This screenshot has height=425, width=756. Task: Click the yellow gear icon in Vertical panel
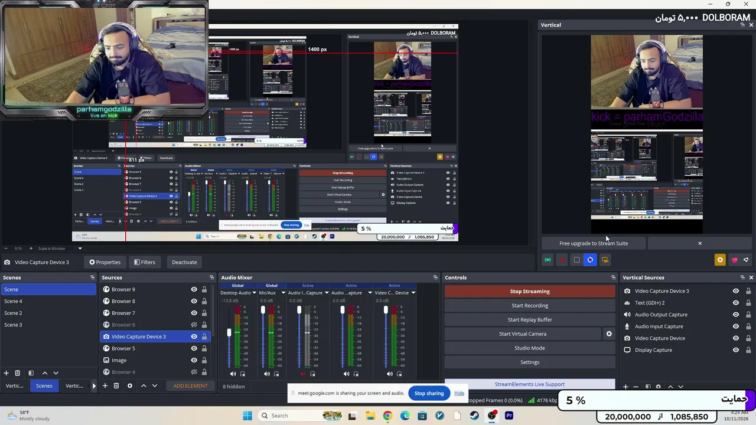pos(719,260)
